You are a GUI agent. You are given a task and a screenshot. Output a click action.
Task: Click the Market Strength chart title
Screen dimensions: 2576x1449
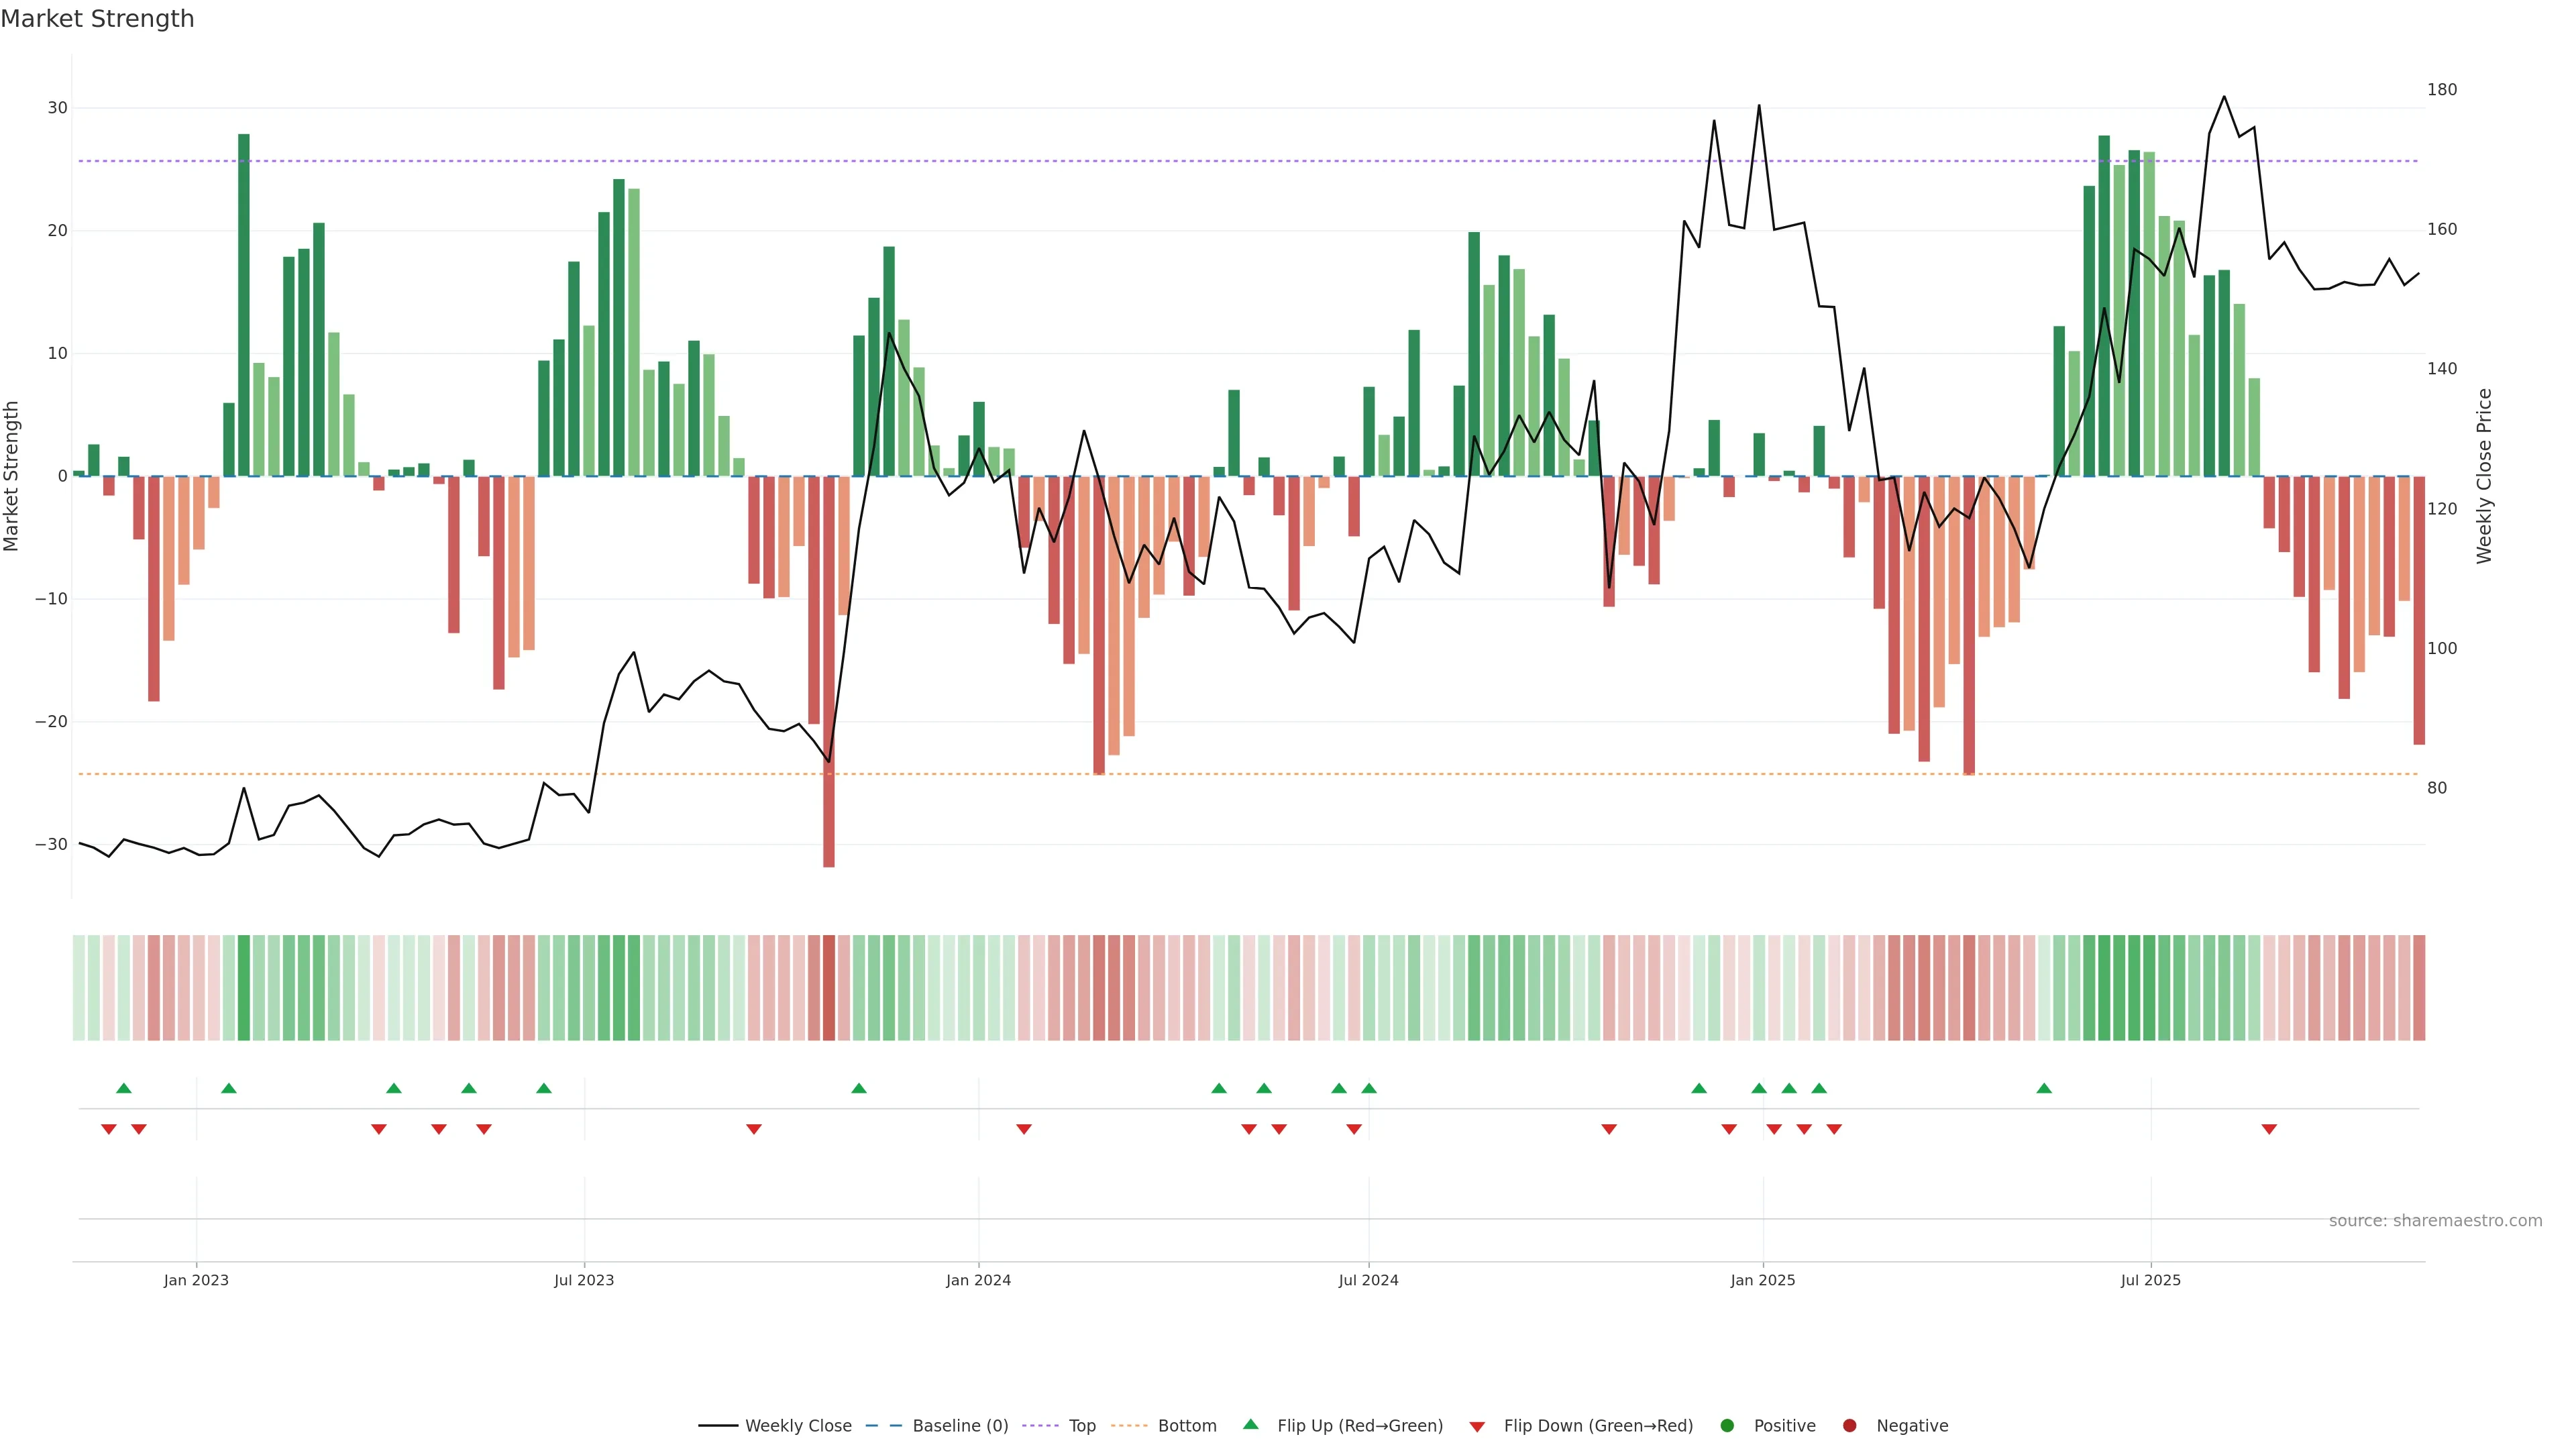coord(97,19)
